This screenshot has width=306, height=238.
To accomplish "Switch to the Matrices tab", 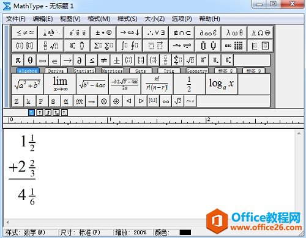I will coord(113,71).
